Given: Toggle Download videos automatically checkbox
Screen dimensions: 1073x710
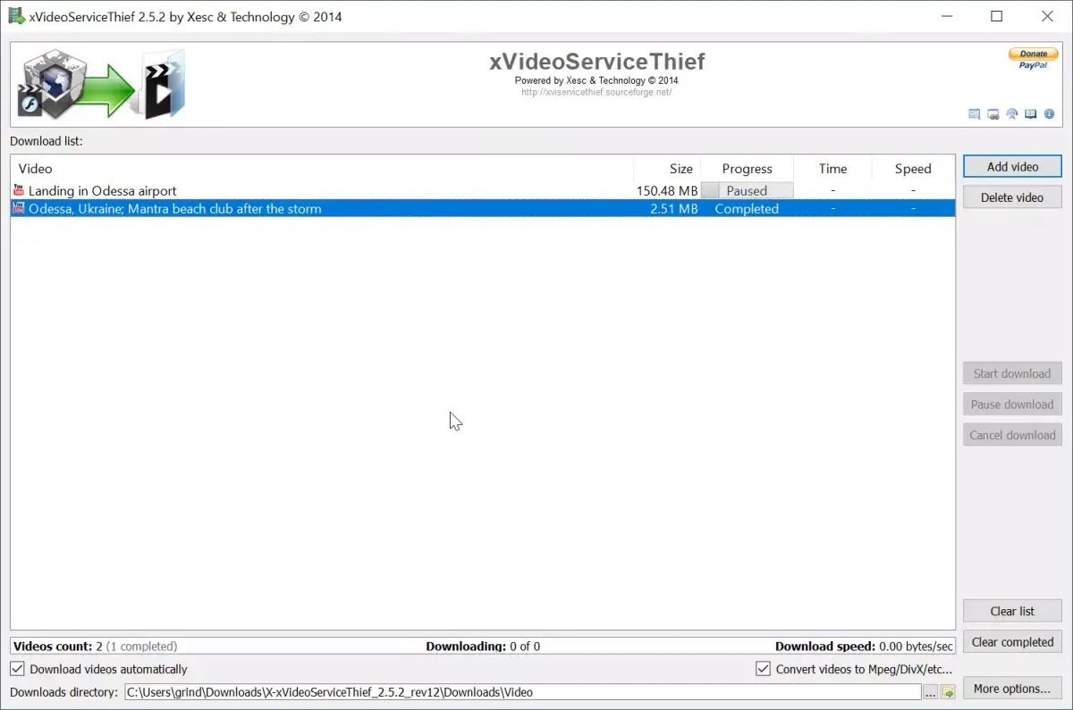Looking at the screenshot, I should pyautogui.click(x=17, y=669).
